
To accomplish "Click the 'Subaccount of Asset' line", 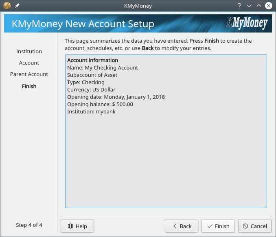I will (92, 75).
